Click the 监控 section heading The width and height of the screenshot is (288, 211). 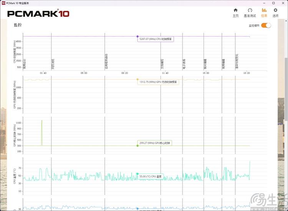18,25
